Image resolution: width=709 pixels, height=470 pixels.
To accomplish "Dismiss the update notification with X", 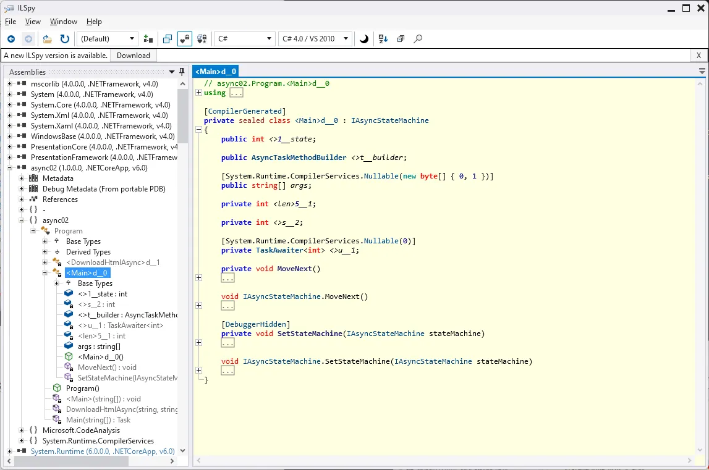I will pos(698,56).
